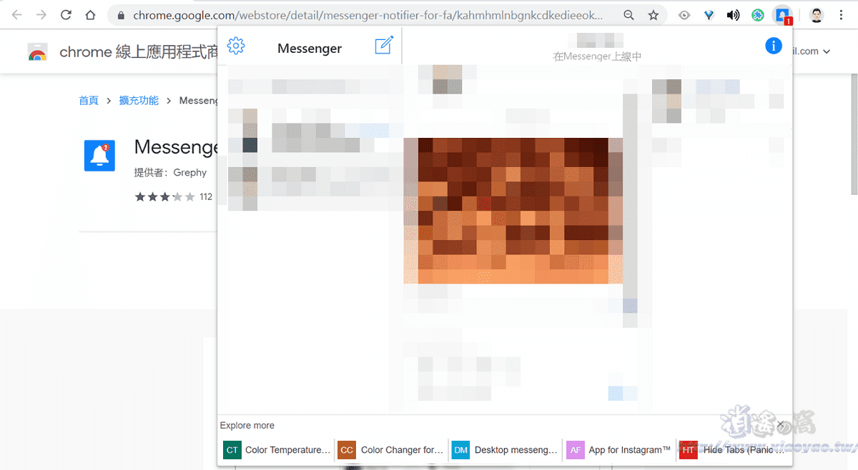Click the green puzzle extension icon
Screen dimensions: 858x470
point(758,14)
